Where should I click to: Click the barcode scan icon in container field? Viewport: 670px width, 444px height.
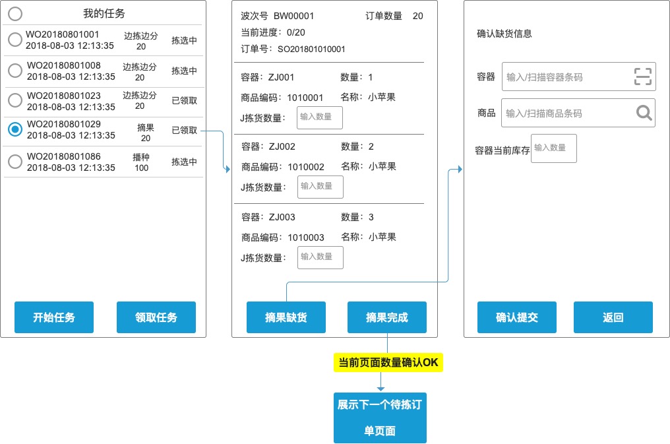(x=642, y=77)
